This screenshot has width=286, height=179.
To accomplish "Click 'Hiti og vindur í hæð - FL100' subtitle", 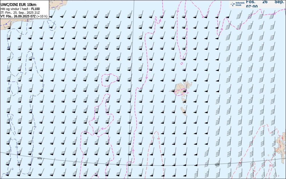I will coord(20,9).
